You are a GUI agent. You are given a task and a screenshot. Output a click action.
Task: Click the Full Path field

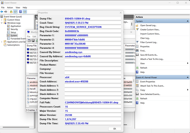[x=93, y=103]
